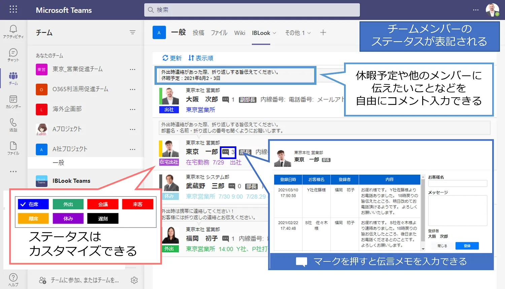Click the 更新 refresh button
The image size is (505, 289).
coord(172,58)
